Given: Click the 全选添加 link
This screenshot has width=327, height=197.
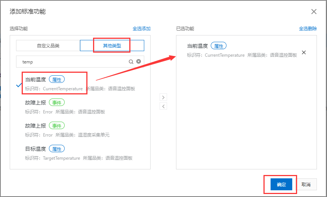Looking at the screenshot, I should click(x=141, y=29).
